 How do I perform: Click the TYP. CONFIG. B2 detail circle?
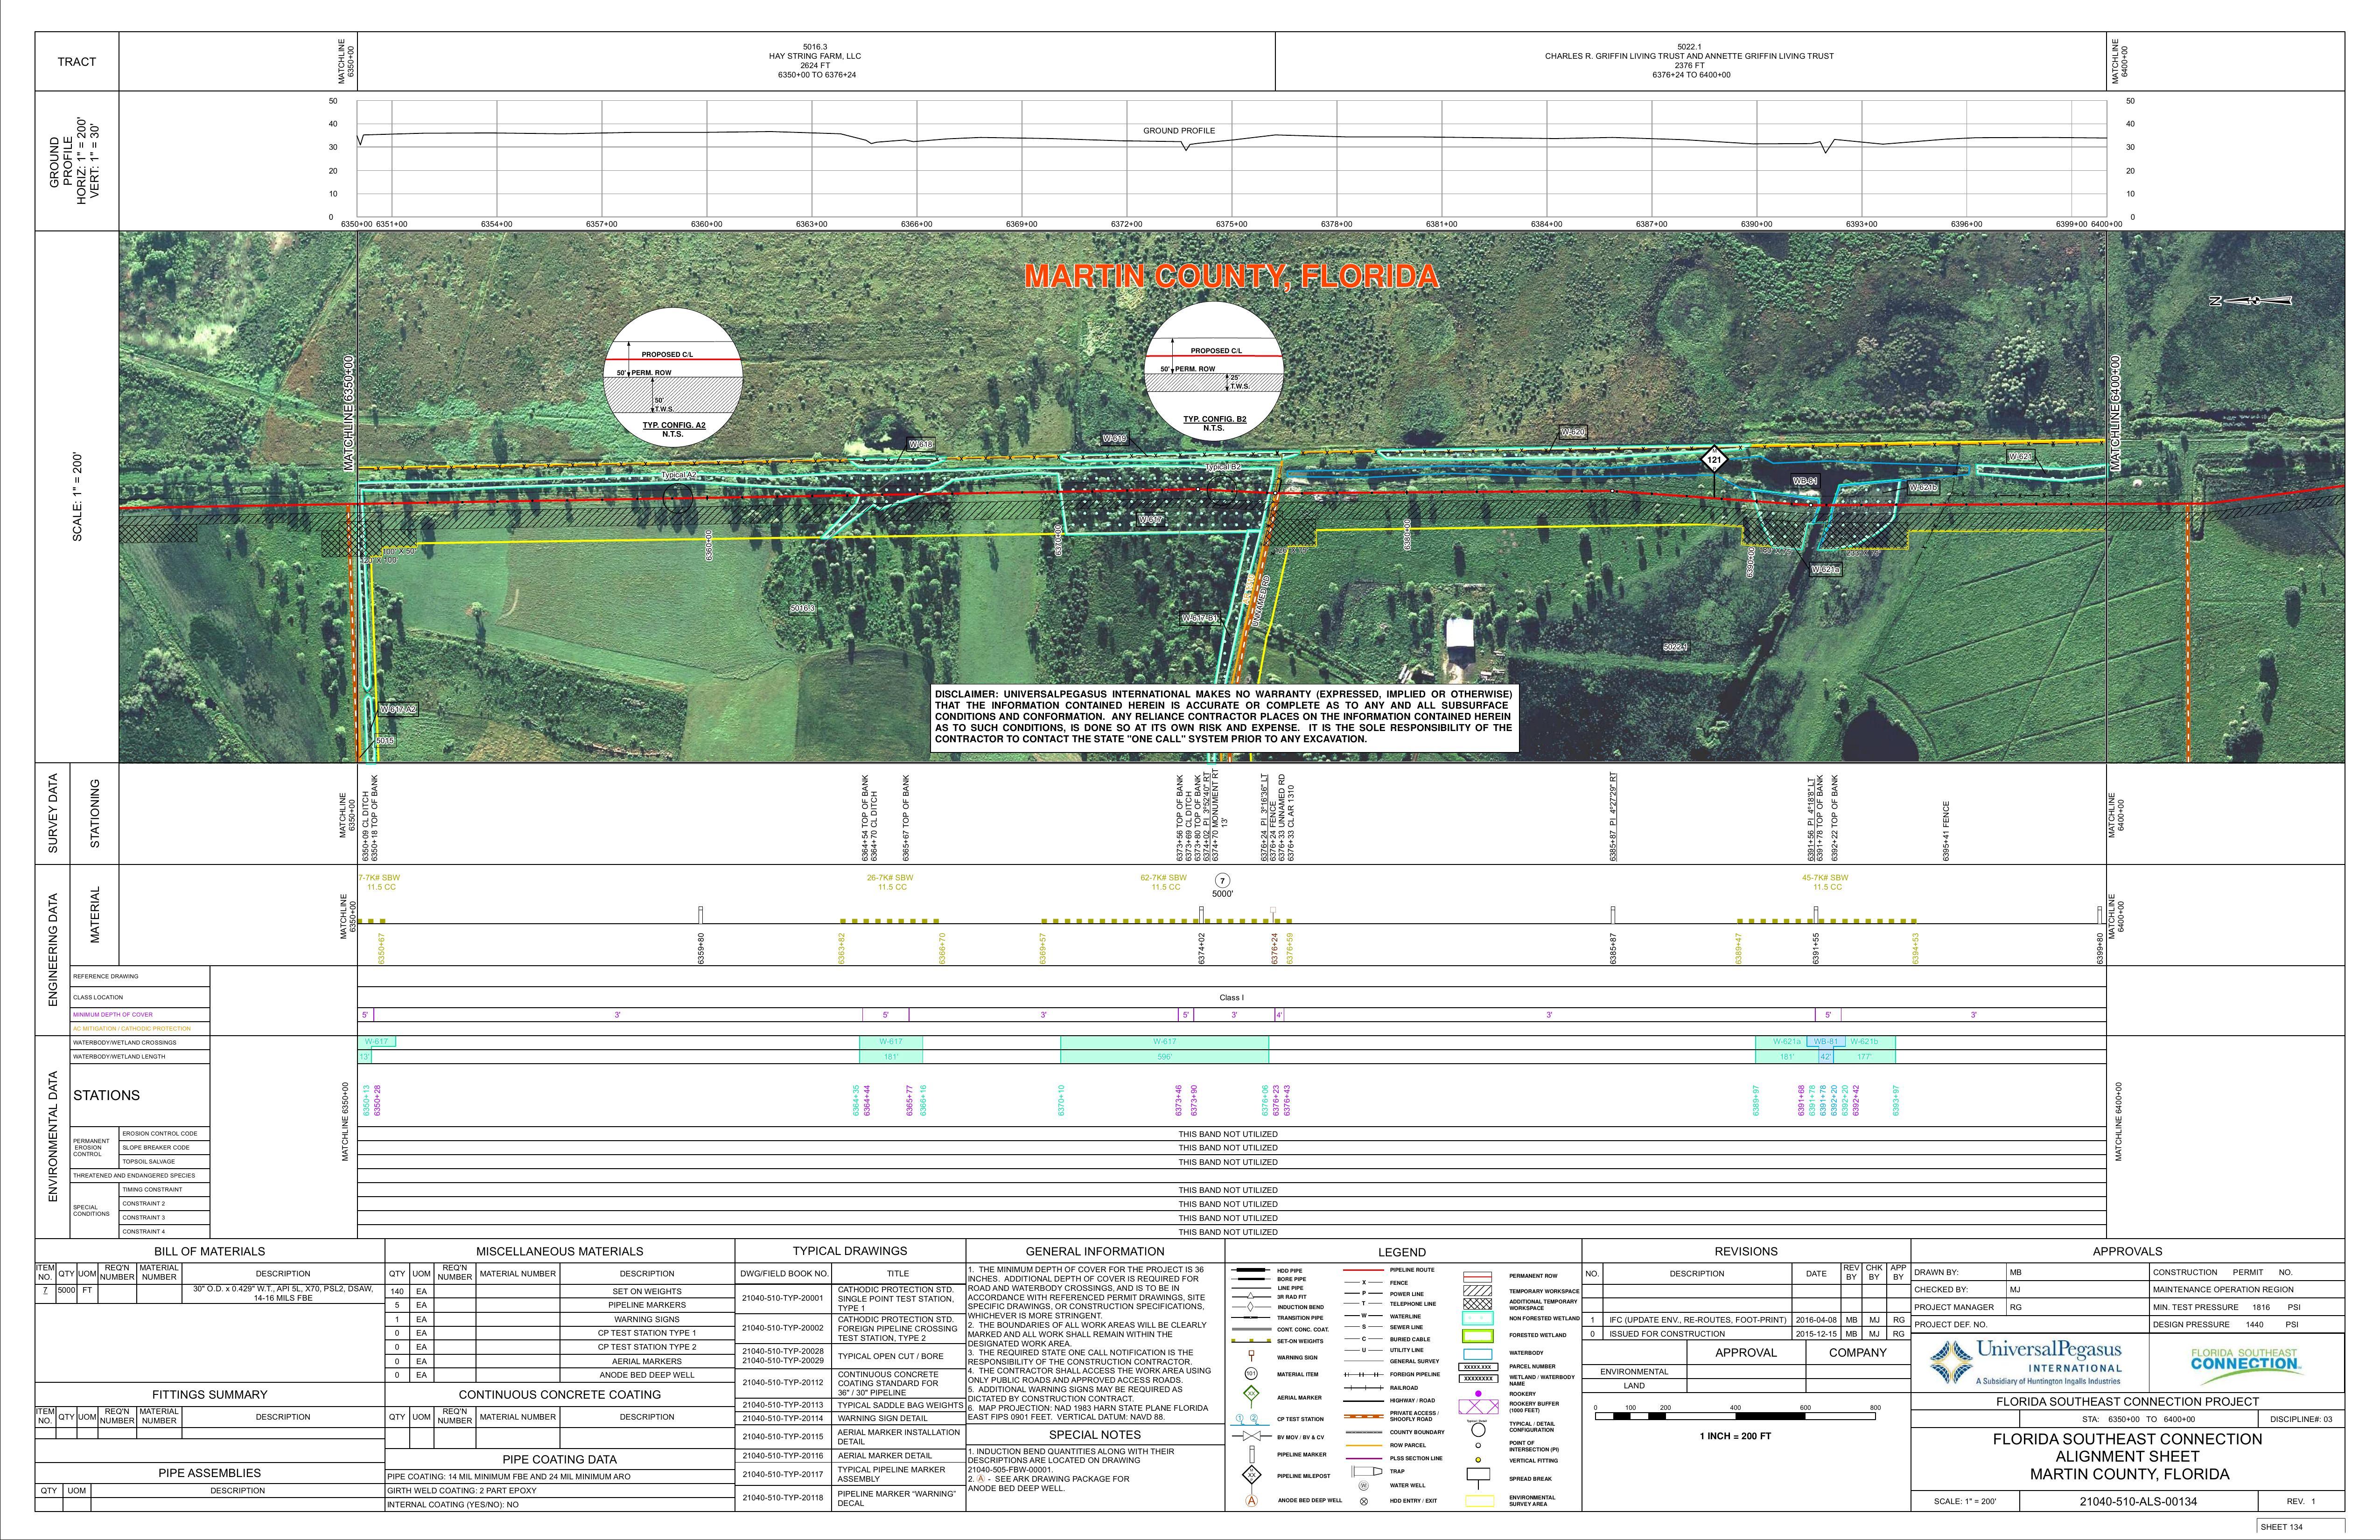[1213, 372]
